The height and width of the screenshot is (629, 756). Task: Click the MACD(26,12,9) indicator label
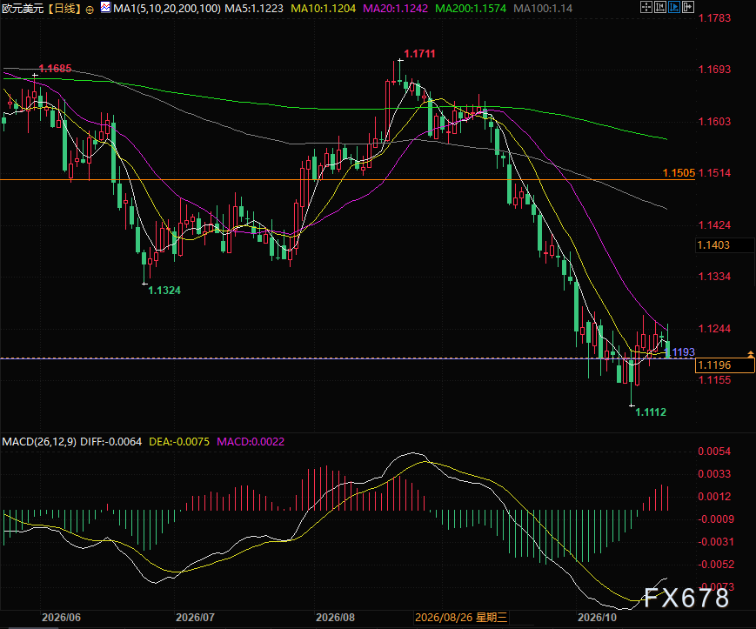pyautogui.click(x=39, y=441)
